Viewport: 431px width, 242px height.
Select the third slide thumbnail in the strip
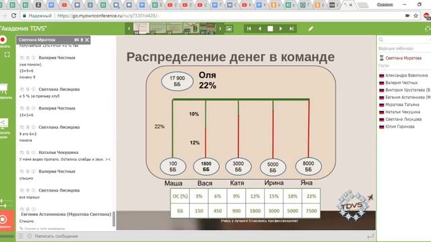[x=174, y=28]
